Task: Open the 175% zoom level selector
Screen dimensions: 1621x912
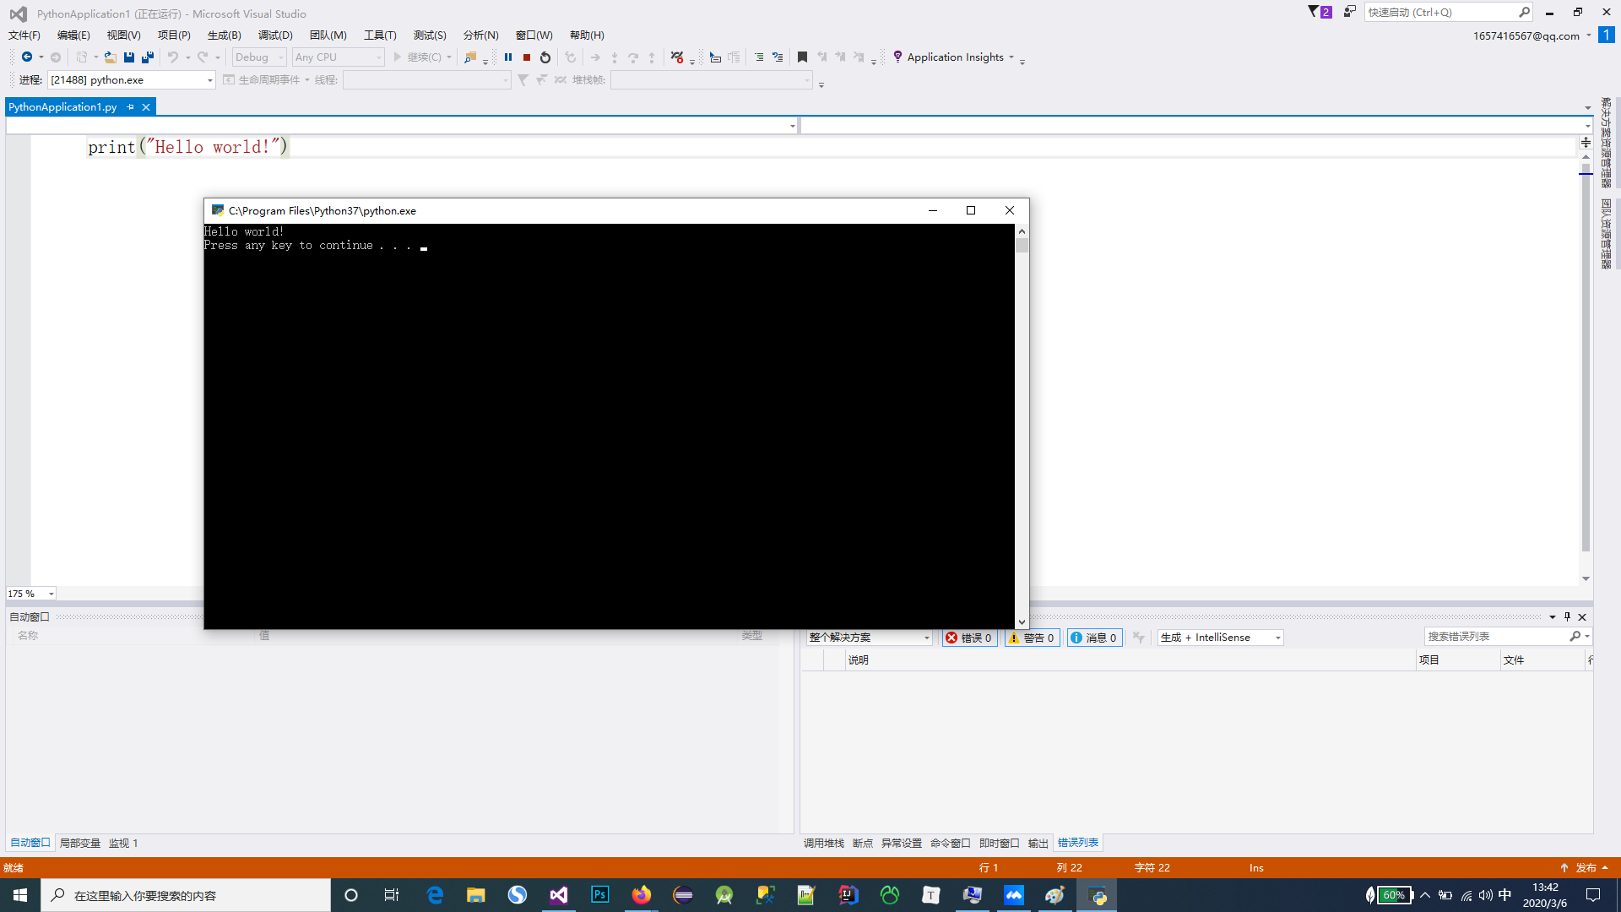Action: pyautogui.click(x=30, y=594)
